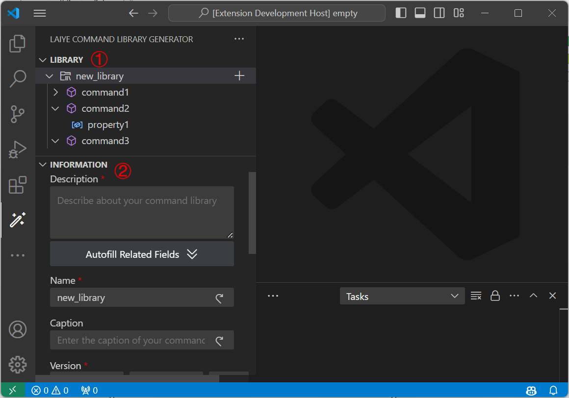Open the Source Control view icon

(x=18, y=114)
